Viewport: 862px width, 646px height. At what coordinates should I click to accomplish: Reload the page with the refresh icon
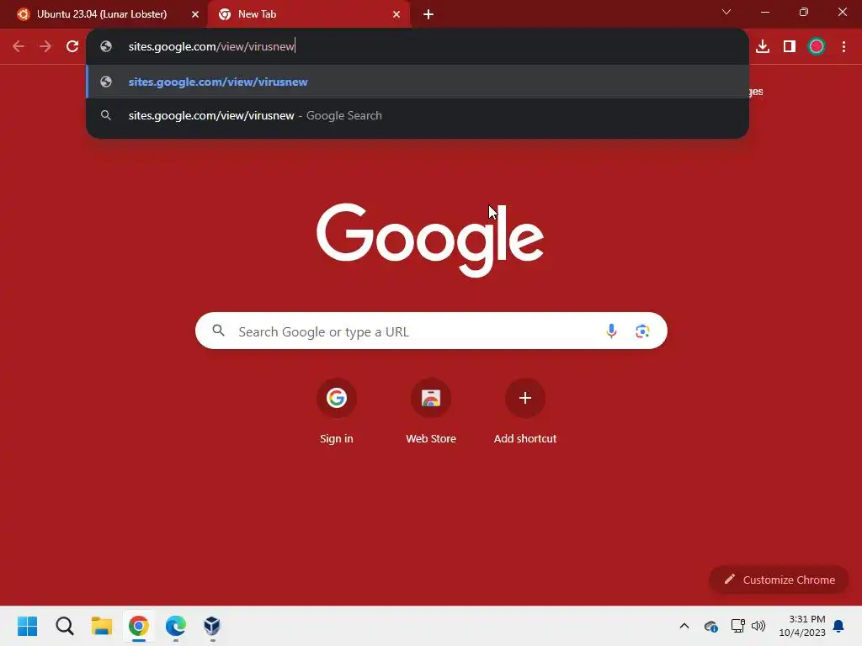coord(72,46)
